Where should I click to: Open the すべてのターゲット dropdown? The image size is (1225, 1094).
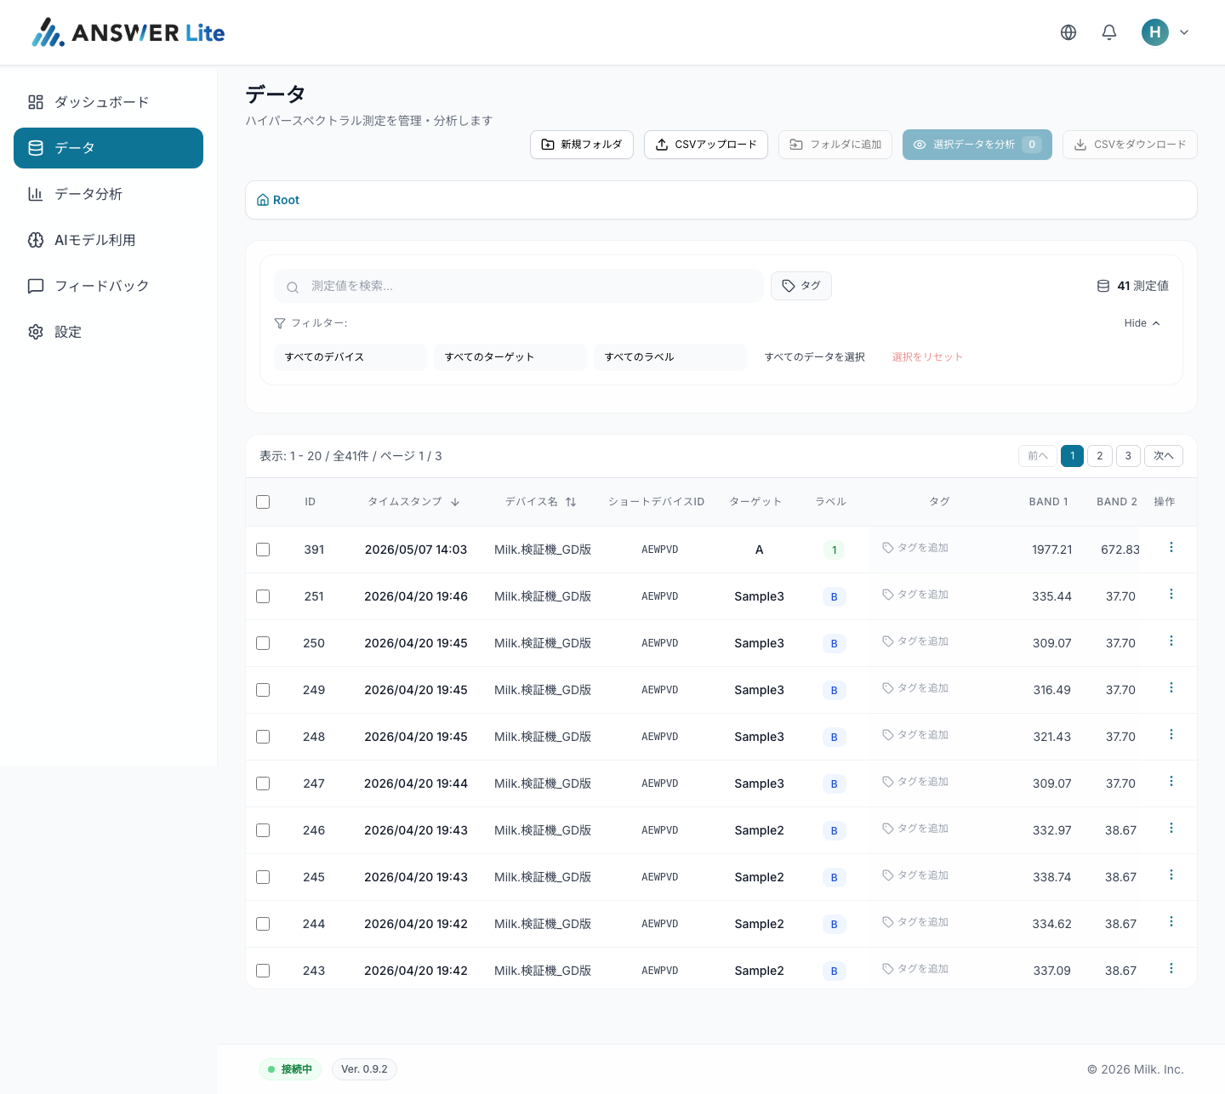[510, 357]
